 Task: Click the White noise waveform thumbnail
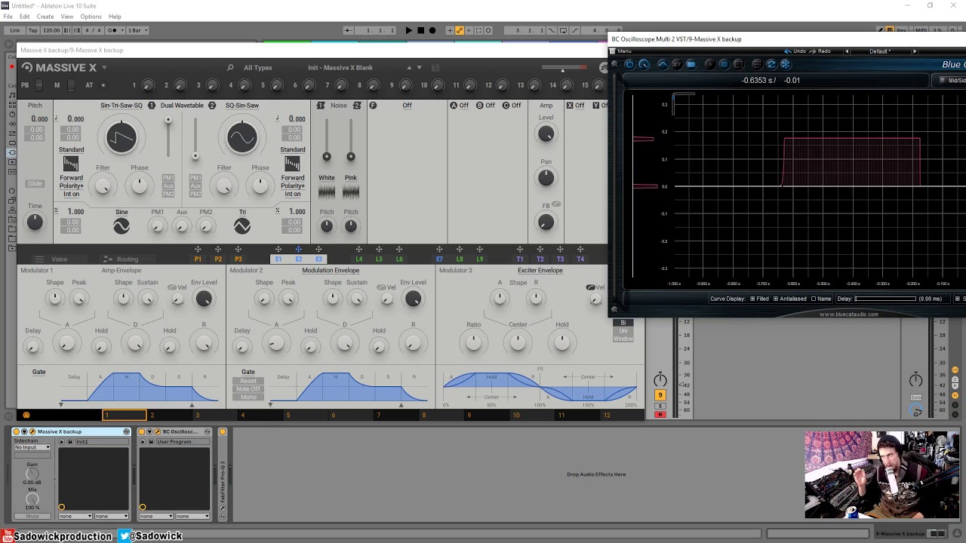click(327, 192)
